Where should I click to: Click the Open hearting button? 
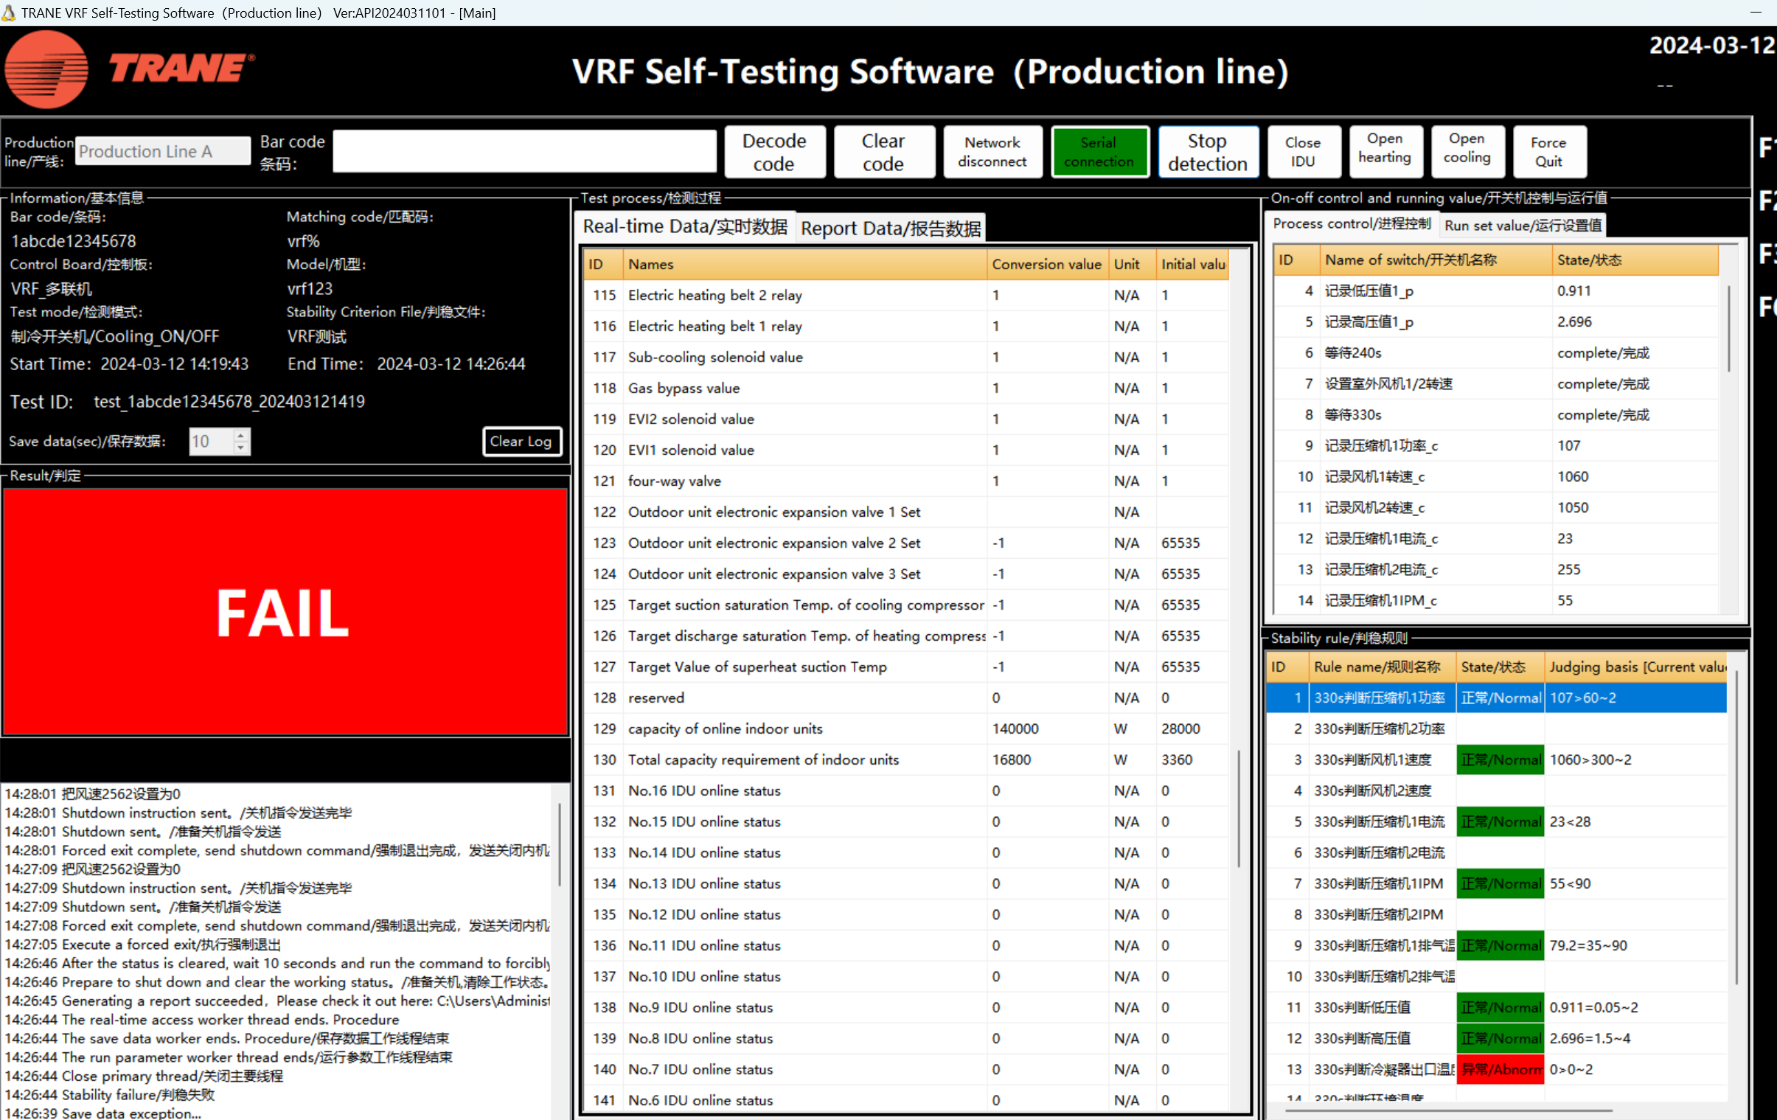click(1385, 152)
